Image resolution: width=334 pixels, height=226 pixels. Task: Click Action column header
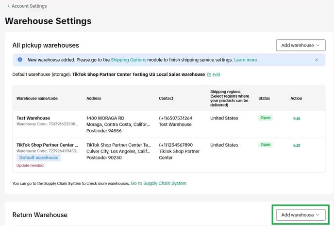coord(296,98)
